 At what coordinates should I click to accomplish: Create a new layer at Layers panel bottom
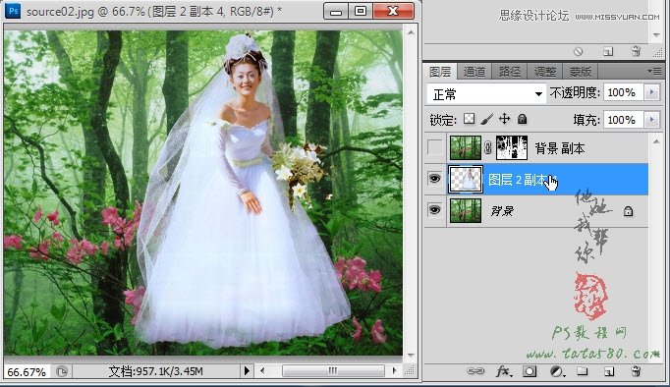tap(609, 371)
